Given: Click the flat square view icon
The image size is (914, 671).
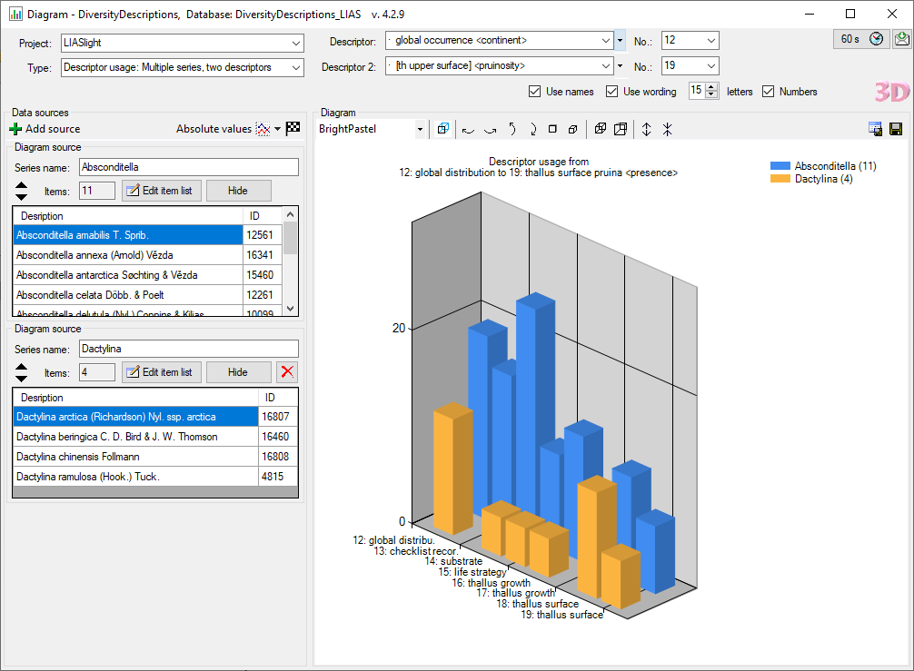Looking at the screenshot, I should point(552,129).
